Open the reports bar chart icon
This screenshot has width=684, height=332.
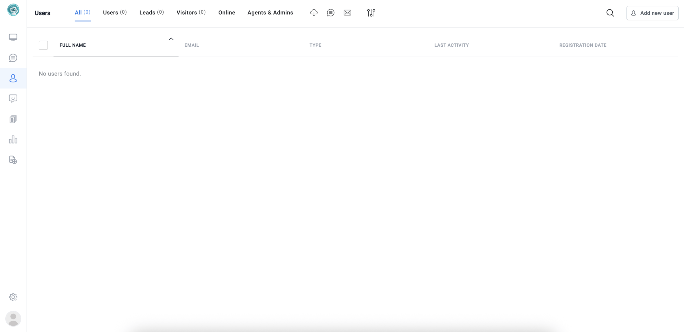[13, 139]
